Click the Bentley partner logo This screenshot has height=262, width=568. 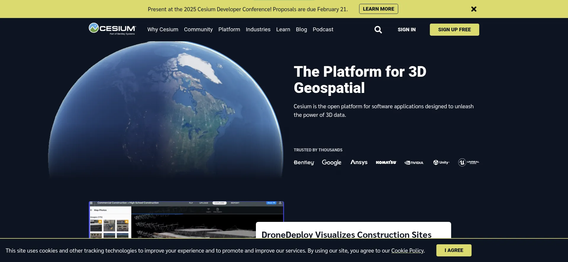pos(304,163)
